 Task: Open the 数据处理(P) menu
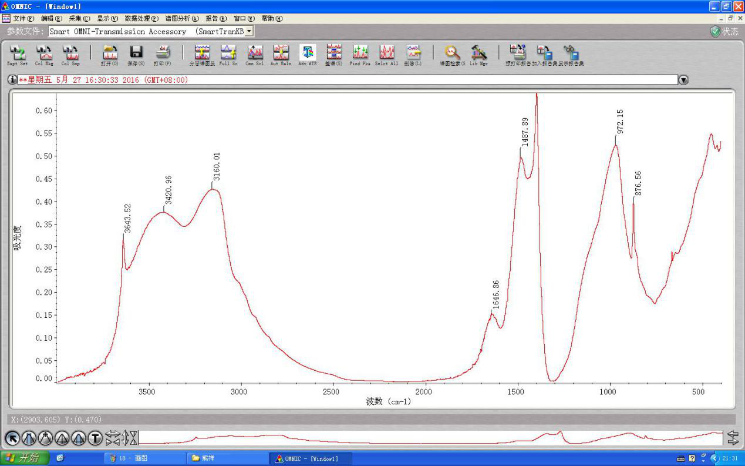click(142, 19)
